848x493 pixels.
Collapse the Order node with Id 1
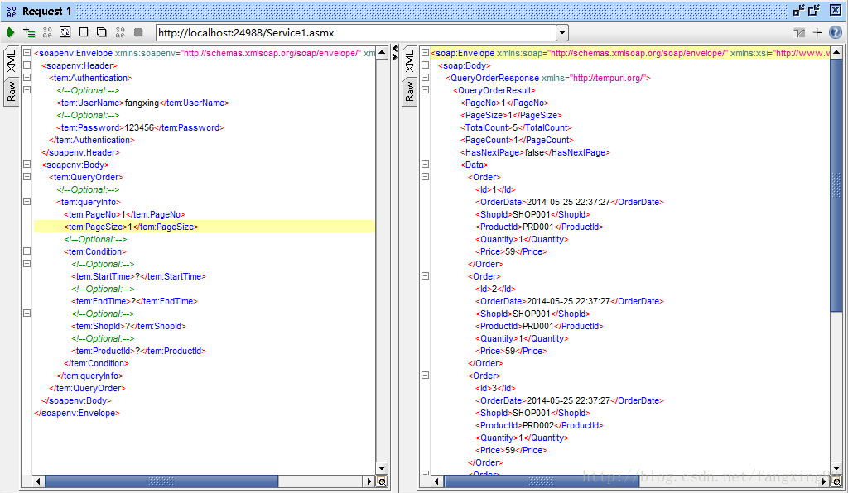pos(425,176)
